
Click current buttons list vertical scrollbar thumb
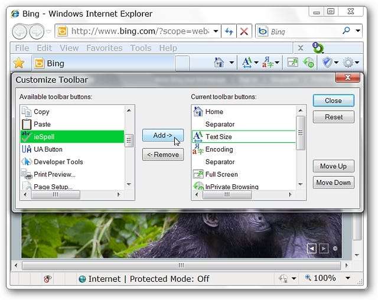coord(301,133)
